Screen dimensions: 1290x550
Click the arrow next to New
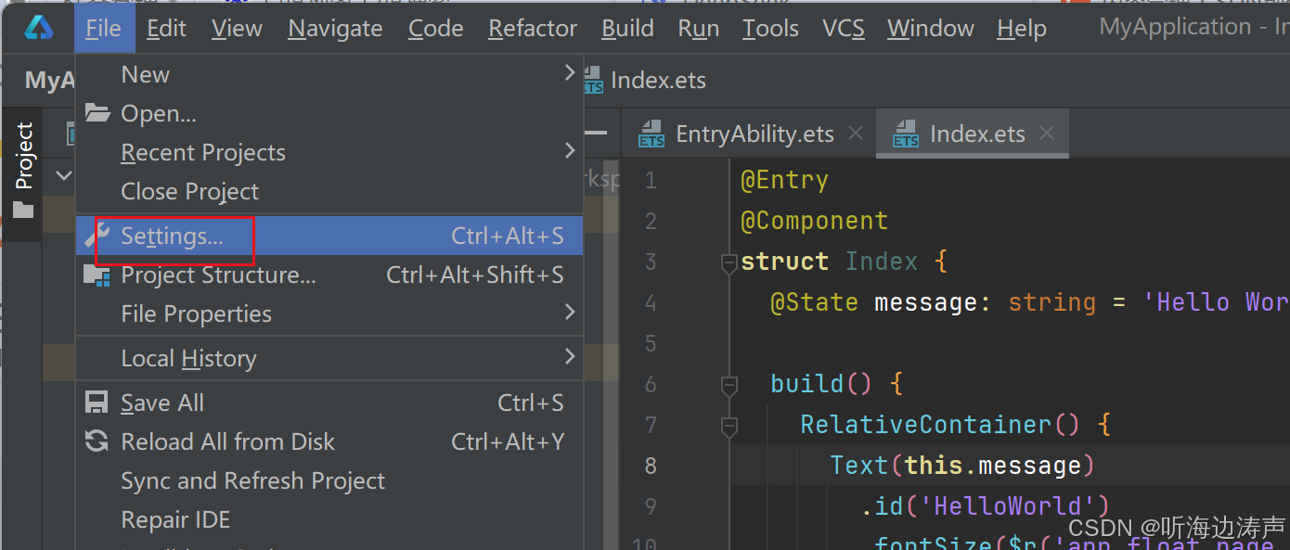click(570, 72)
